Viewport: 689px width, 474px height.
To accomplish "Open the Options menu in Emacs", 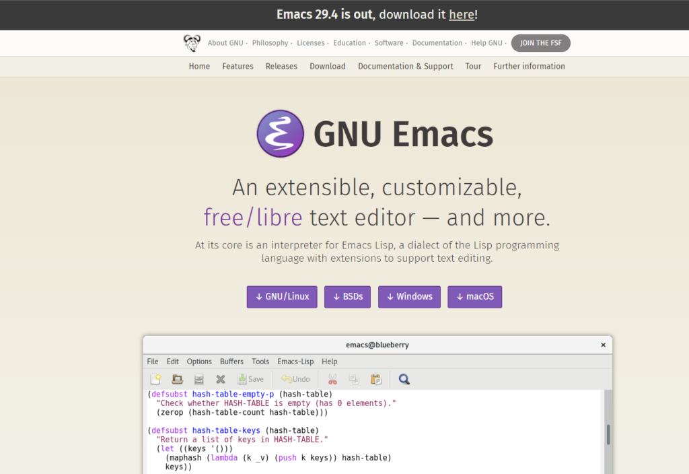I will [x=199, y=362].
